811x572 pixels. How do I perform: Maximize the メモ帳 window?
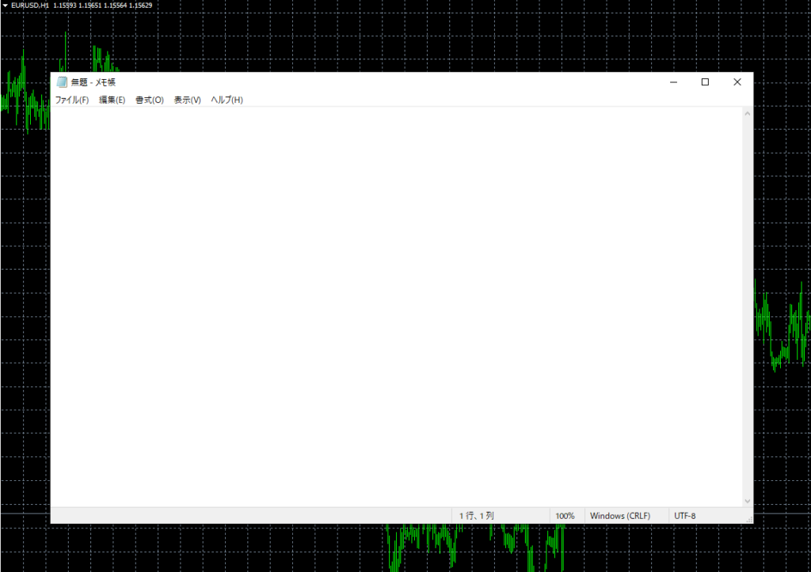tap(705, 82)
